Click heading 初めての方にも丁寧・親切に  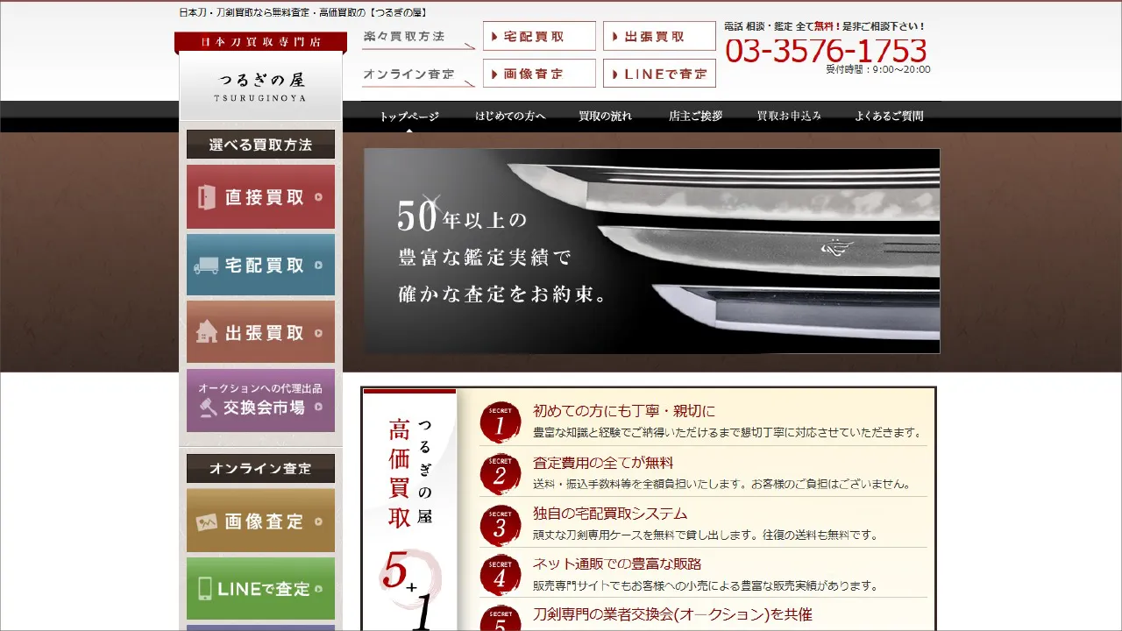[x=624, y=411]
